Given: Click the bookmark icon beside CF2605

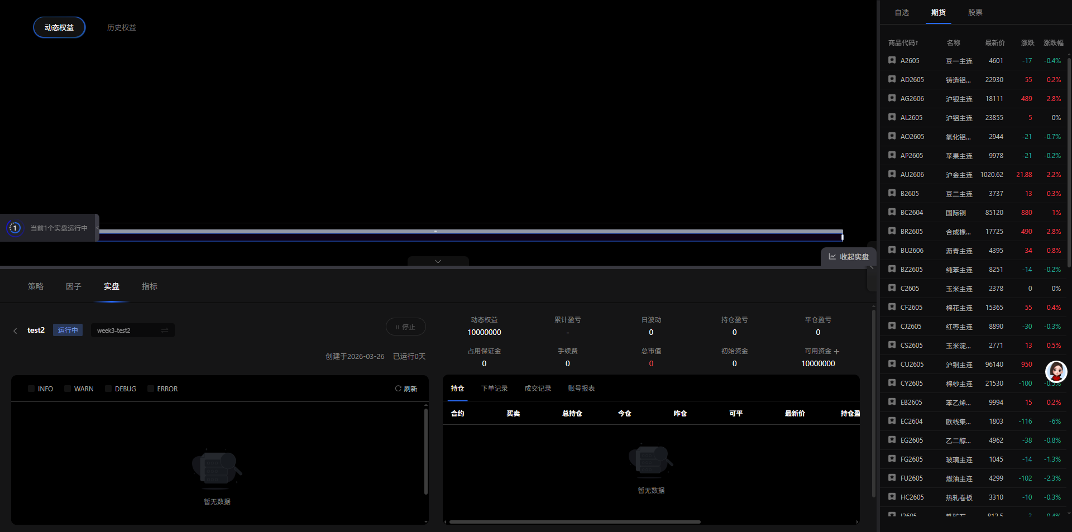Looking at the screenshot, I should tap(892, 307).
